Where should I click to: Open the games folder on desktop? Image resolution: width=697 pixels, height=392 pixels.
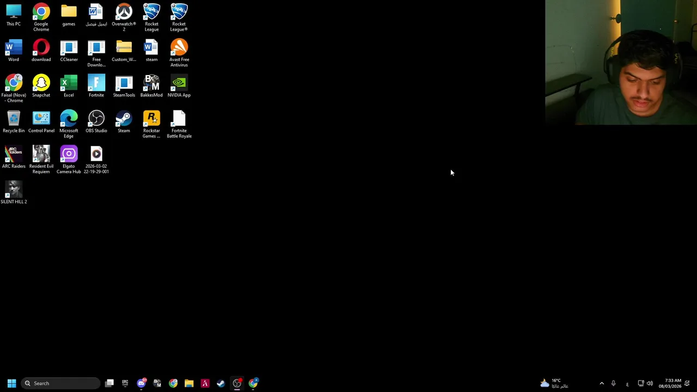point(69,15)
